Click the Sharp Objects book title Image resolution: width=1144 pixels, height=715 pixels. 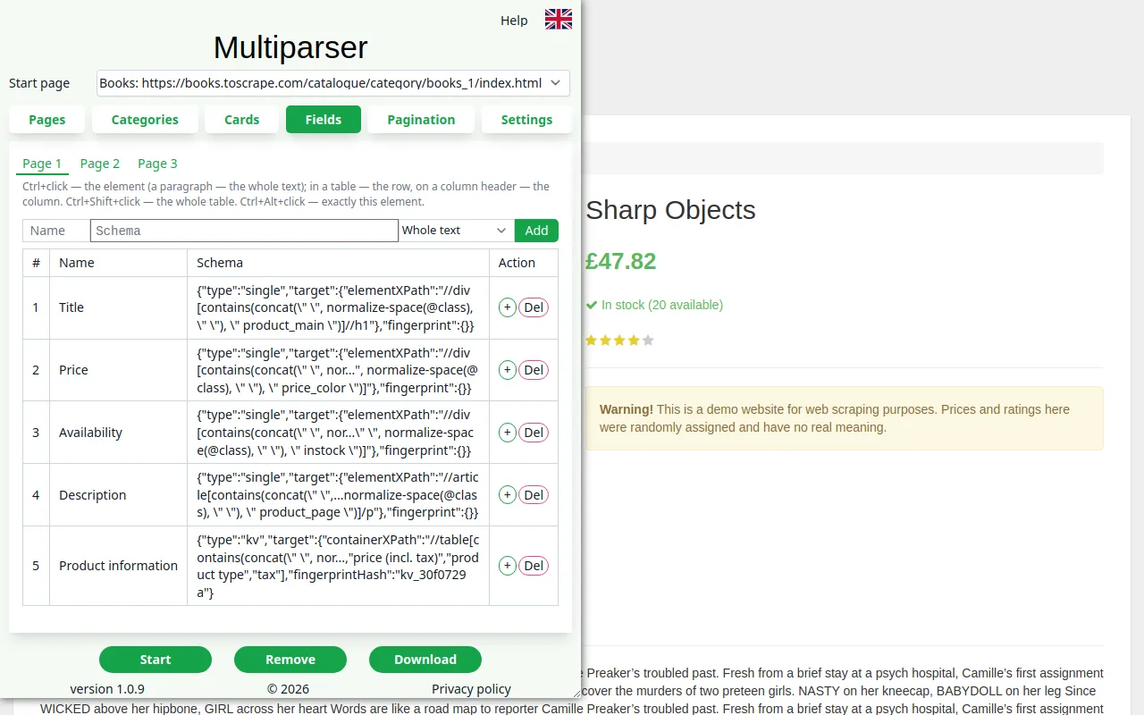point(670,210)
